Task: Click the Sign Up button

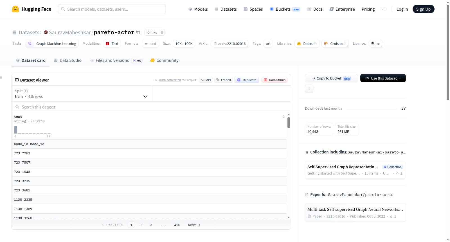Action: click(x=423, y=9)
